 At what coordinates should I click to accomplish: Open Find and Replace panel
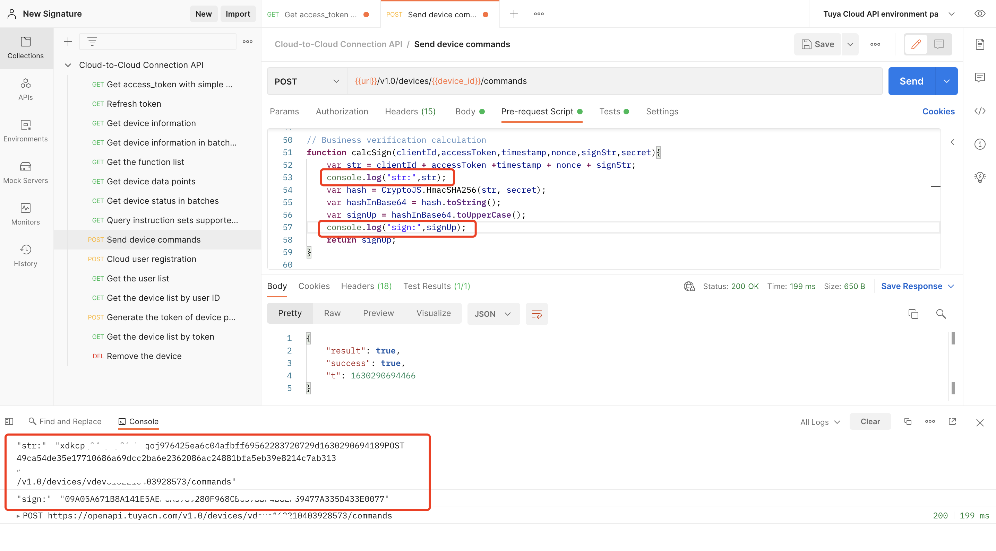coord(65,421)
